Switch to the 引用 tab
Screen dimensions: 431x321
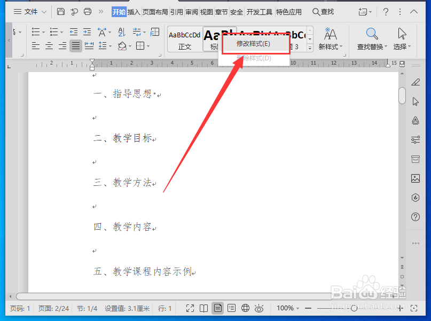click(176, 12)
